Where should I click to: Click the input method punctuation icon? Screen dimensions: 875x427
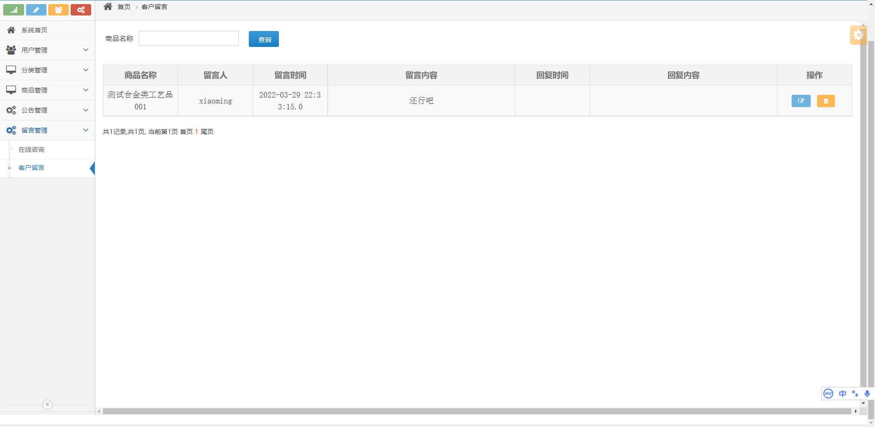pyautogui.click(x=855, y=393)
